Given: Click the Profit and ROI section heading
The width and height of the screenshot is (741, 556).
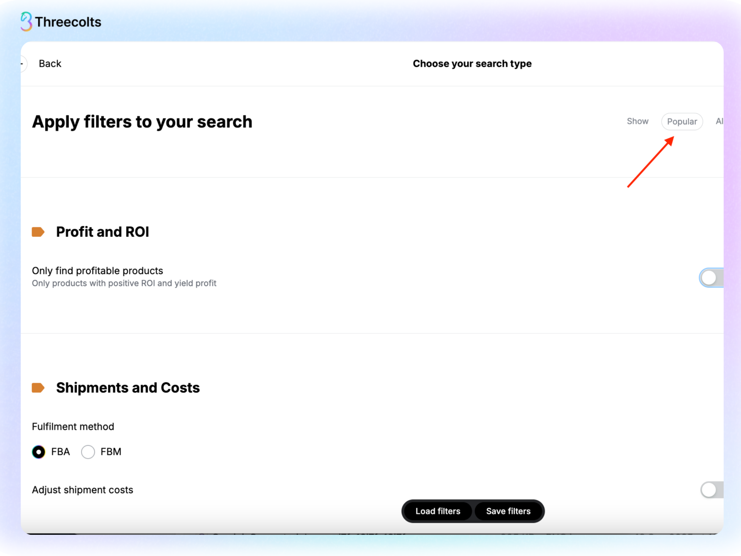Looking at the screenshot, I should pyautogui.click(x=102, y=232).
